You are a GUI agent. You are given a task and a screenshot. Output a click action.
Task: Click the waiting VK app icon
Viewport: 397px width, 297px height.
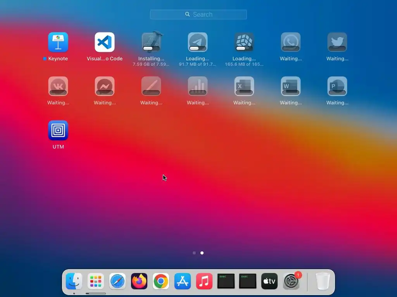click(x=58, y=86)
